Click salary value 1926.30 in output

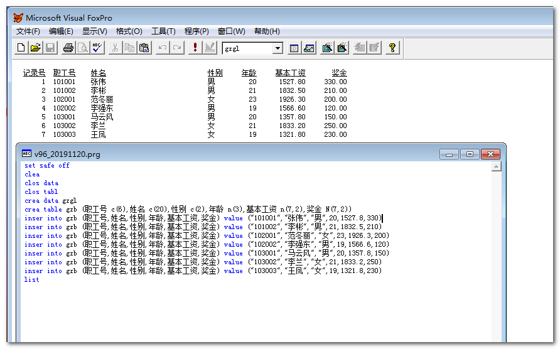click(x=292, y=99)
